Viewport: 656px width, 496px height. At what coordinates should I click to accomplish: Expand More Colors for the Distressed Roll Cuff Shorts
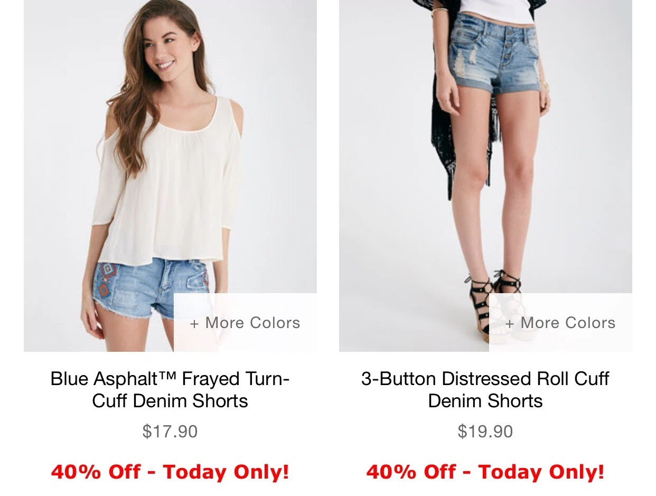coord(560,322)
